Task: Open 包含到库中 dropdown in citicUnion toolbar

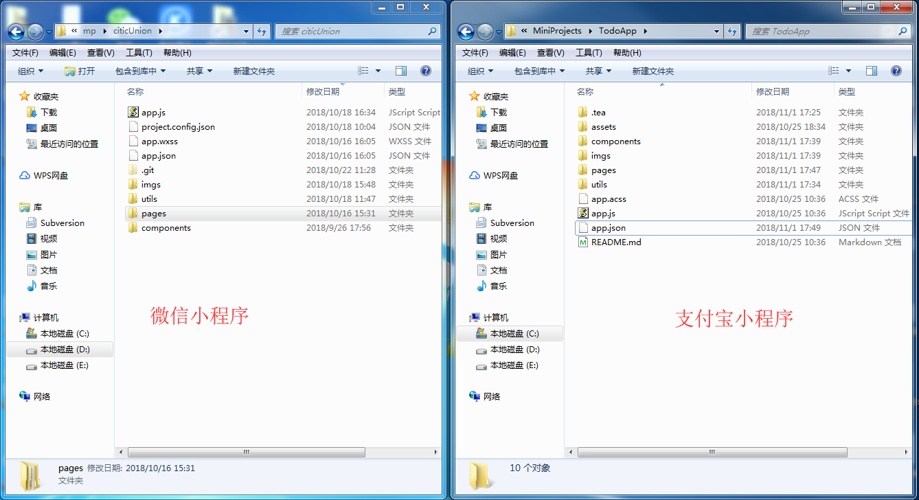Action: (x=140, y=71)
